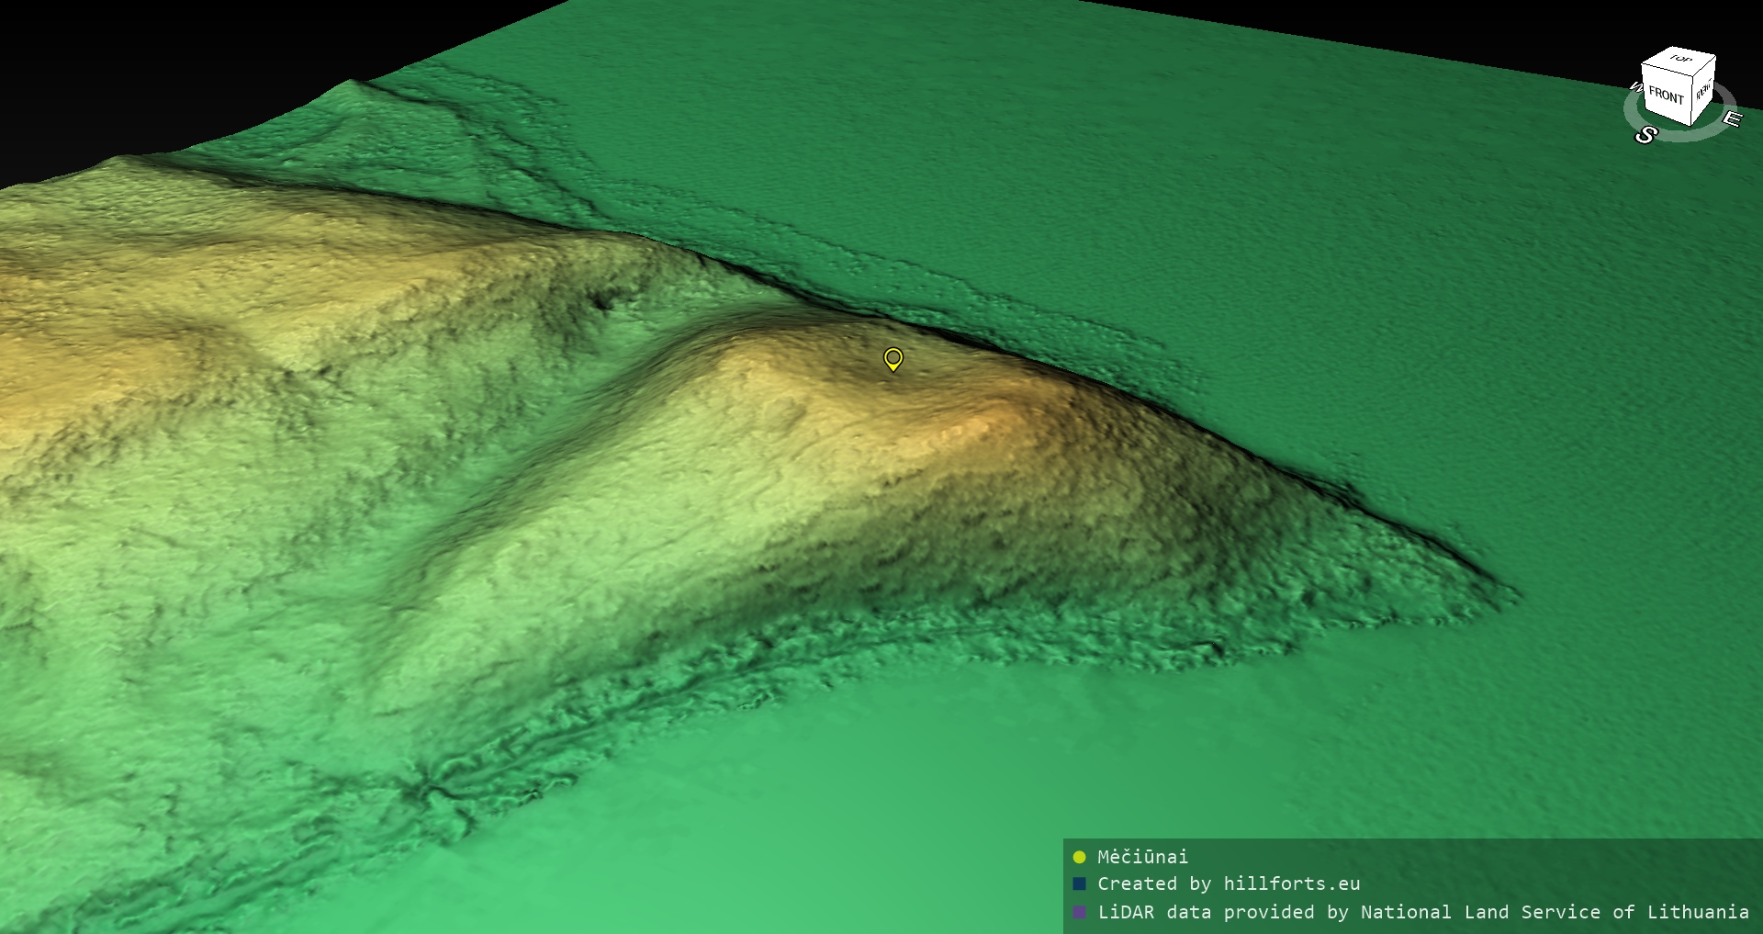Image resolution: width=1763 pixels, height=934 pixels.
Task: Click the LiDAR data National Land Service credit
Action: 1422,912
